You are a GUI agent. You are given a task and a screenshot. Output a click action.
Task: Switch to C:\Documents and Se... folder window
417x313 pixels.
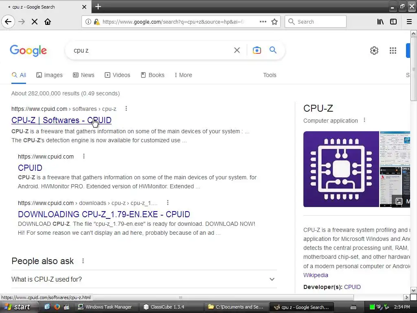pyautogui.click(x=237, y=307)
